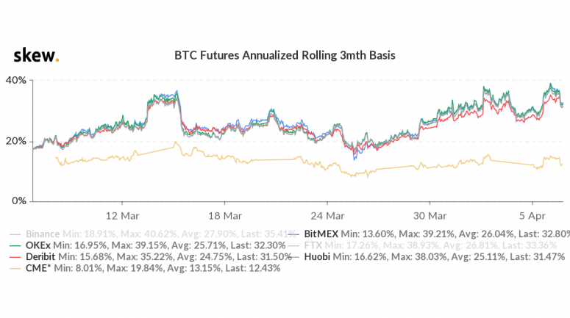This screenshot has height=318, width=570.
Task: Click the 20% y-axis label
Action: (16, 140)
